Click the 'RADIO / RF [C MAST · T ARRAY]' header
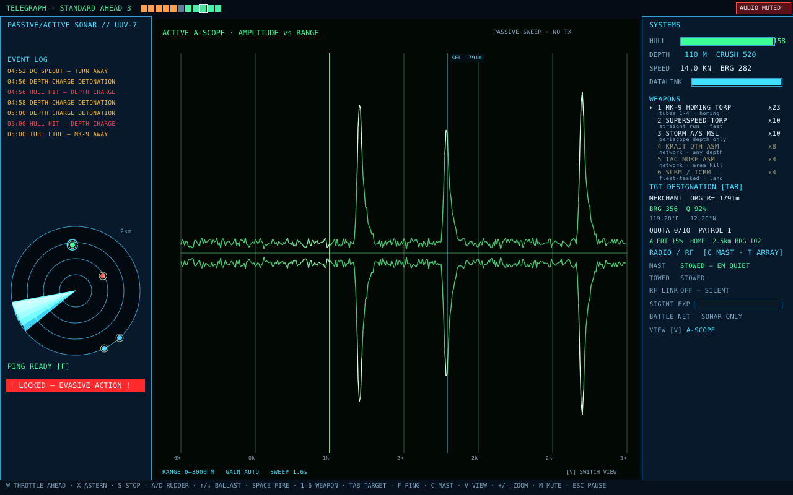 (x=716, y=252)
